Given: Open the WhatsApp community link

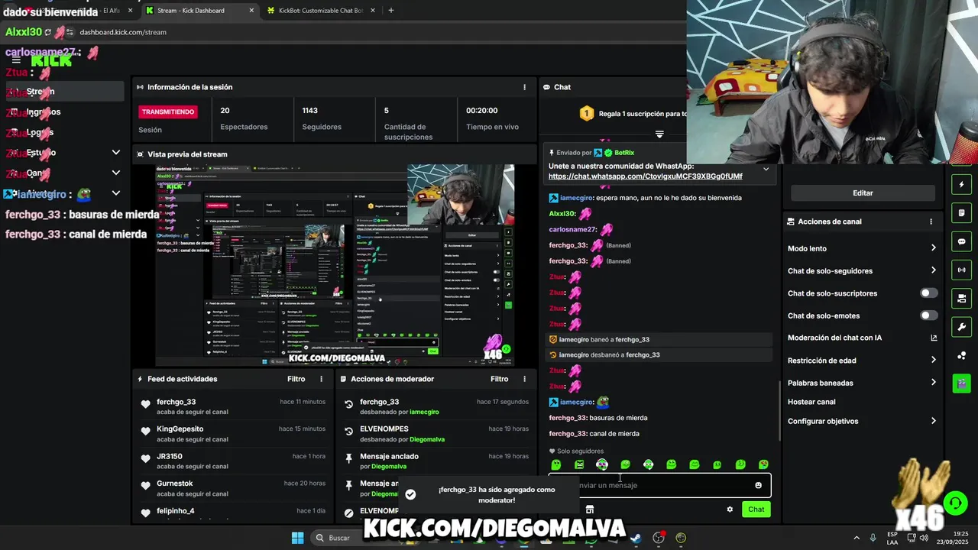Looking at the screenshot, I should point(645,176).
